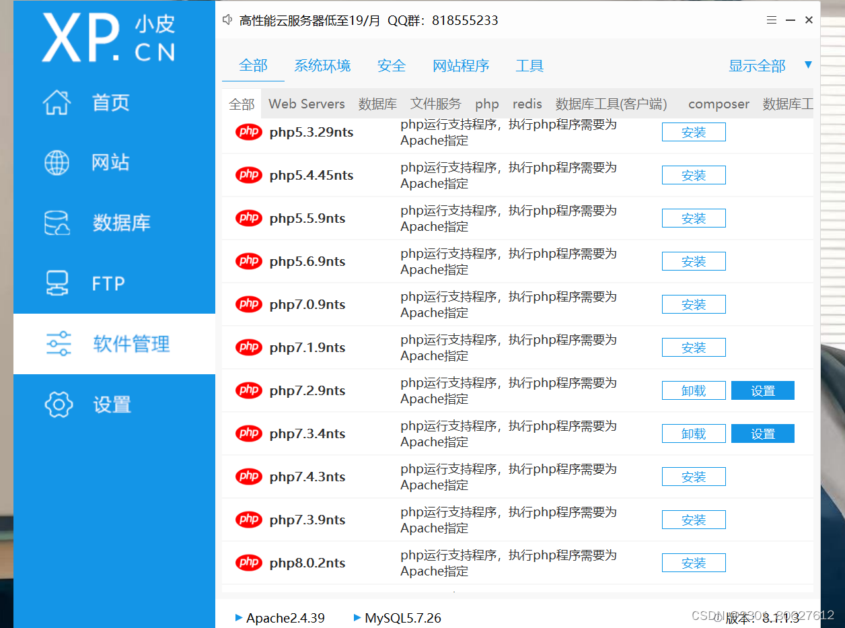Click the php icon for php8.0.2nts
The image size is (845, 628).
point(249,563)
